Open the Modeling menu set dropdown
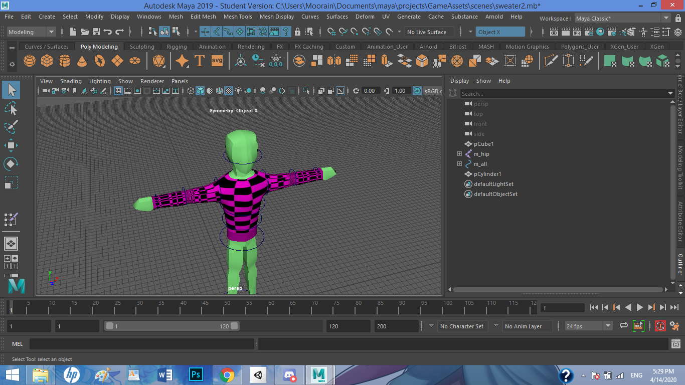 (32, 32)
